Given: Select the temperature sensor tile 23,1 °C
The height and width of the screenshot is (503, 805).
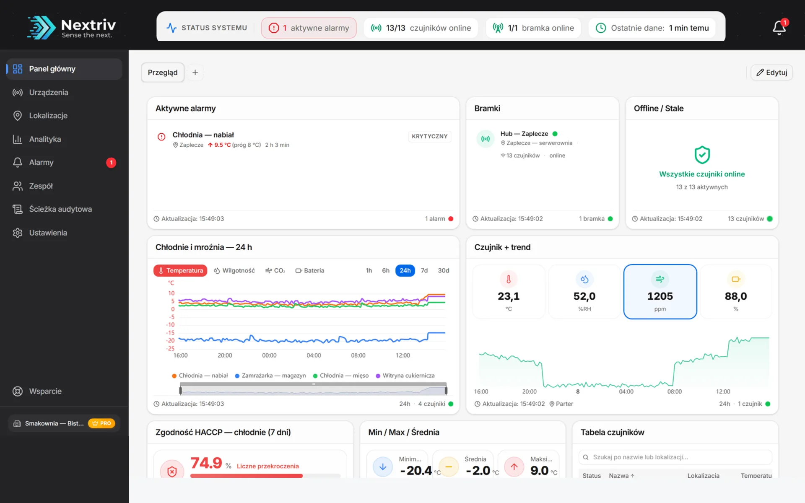Looking at the screenshot, I should [509, 292].
